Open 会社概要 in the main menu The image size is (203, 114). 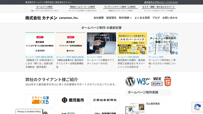(99, 18)
